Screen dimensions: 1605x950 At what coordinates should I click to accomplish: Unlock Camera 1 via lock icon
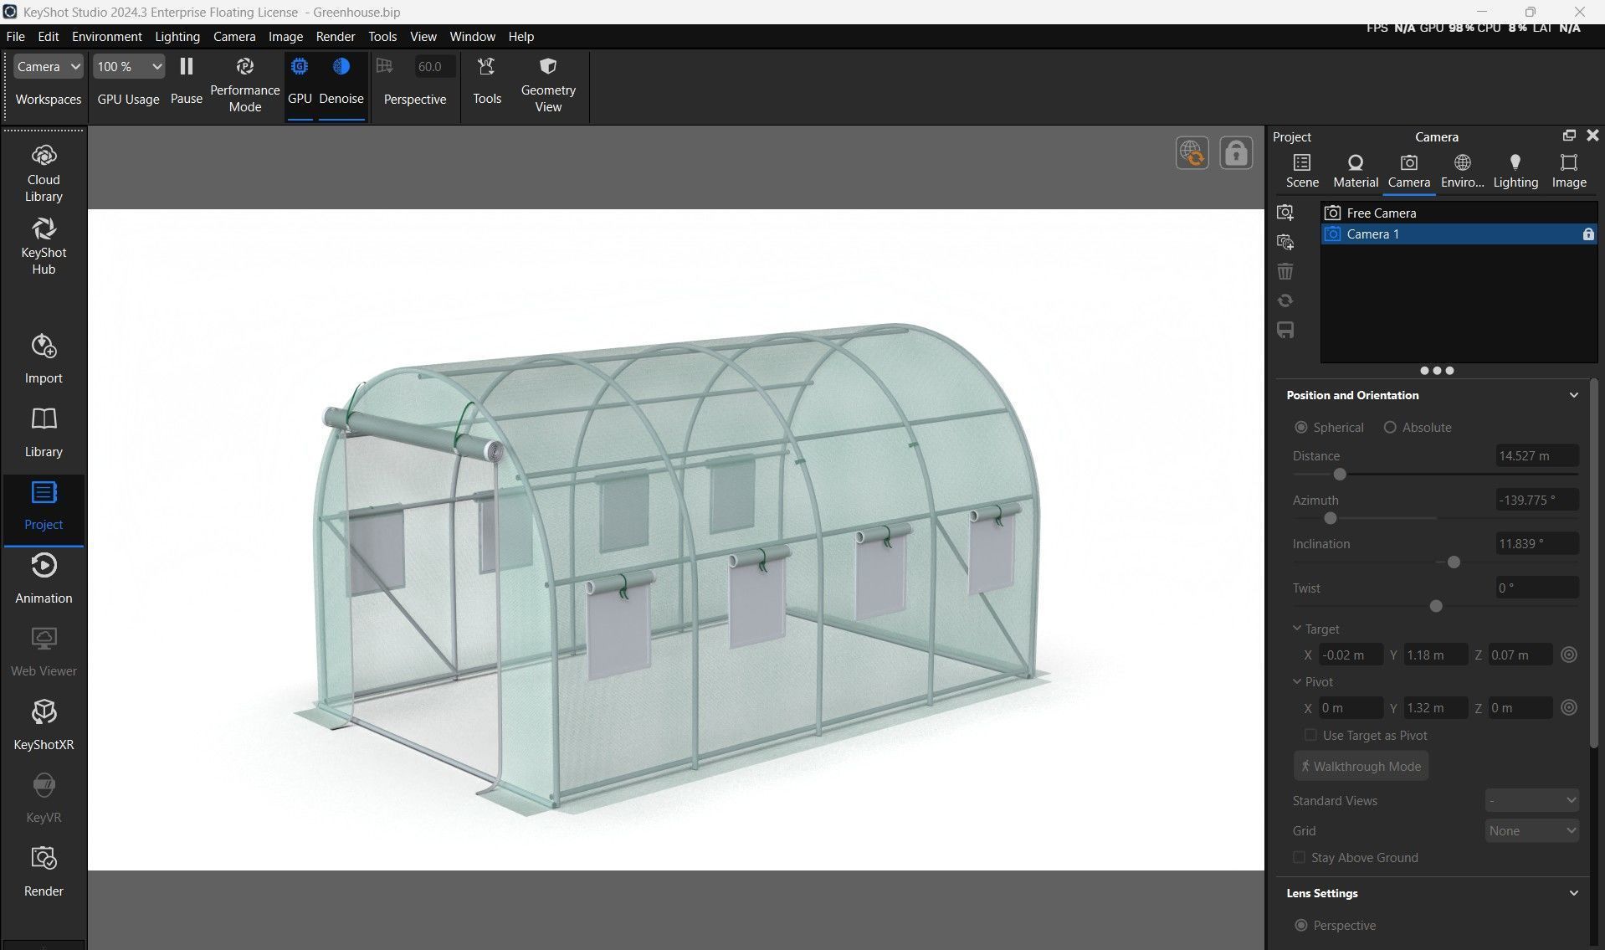(x=1587, y=234)
